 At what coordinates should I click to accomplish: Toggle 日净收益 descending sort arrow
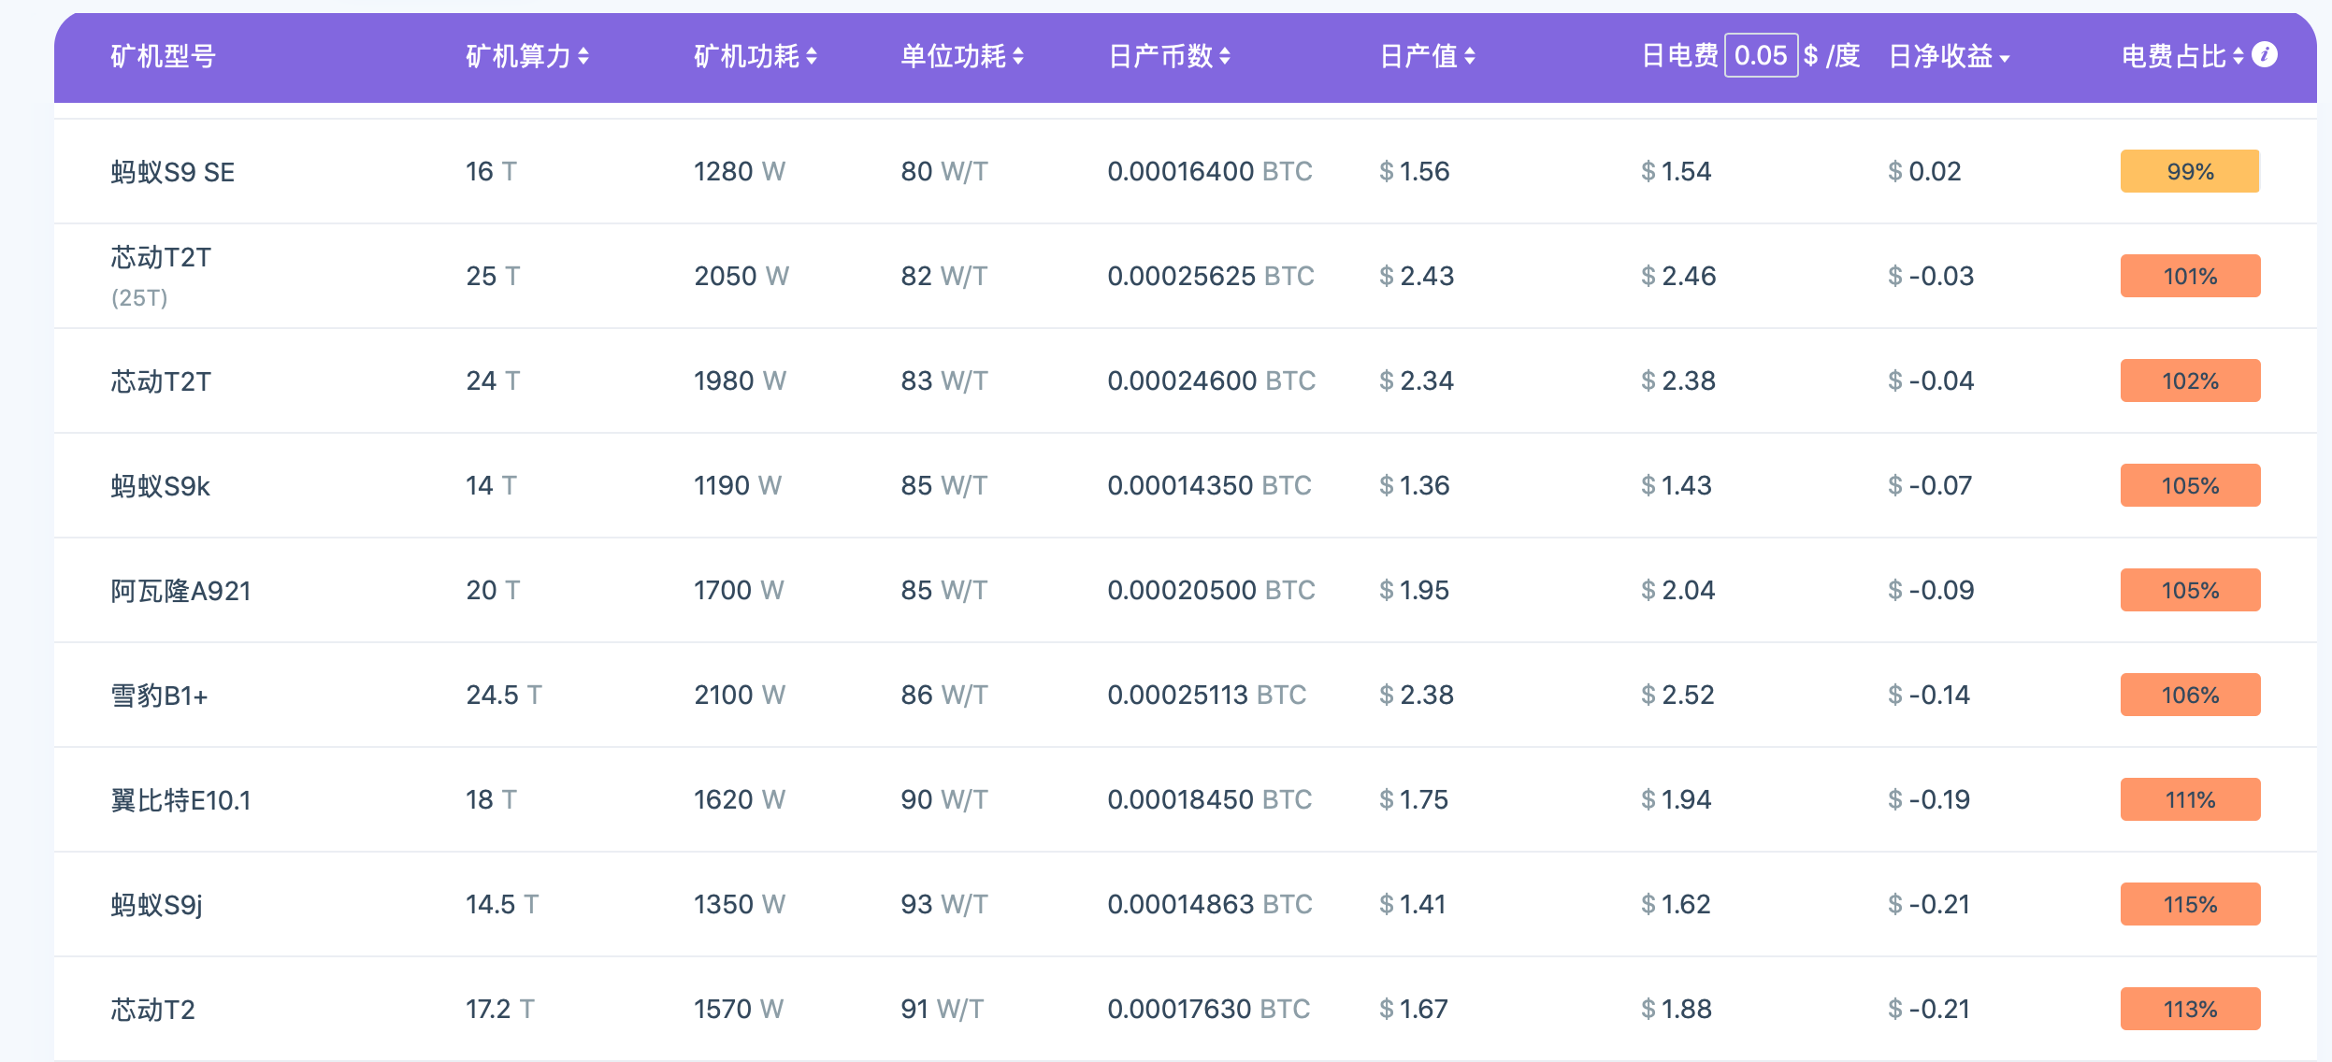2005,59
